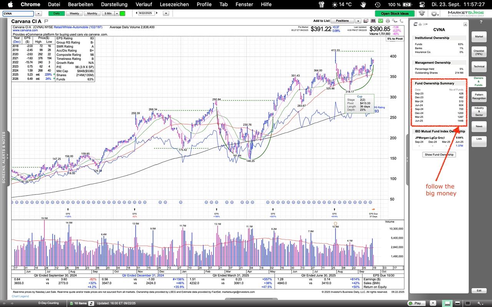This screenshot has width=492, height=307.
Task: Click the alerts bell icon
Action: tap(422, 13)
